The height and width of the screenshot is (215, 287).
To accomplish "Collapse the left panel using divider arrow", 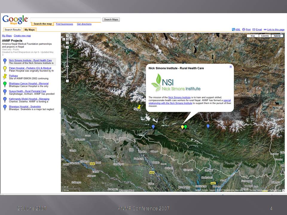I will point(60,113).
